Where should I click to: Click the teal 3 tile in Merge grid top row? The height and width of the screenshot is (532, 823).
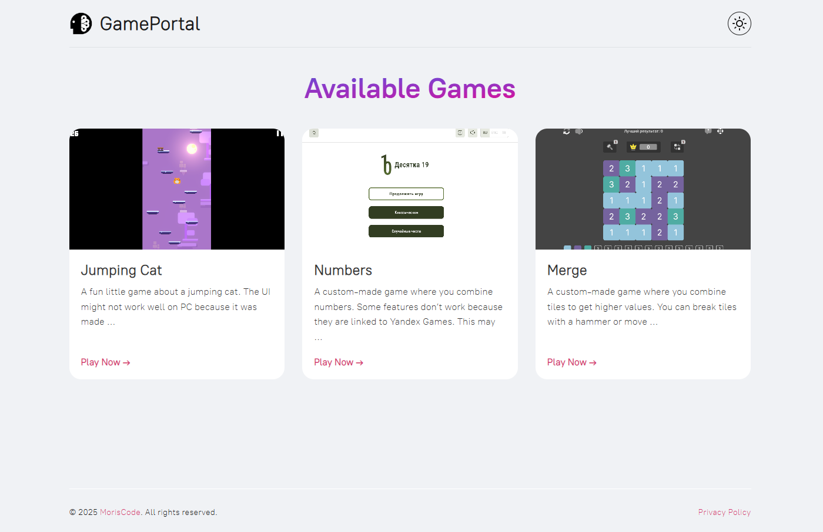tap(627, 169)
